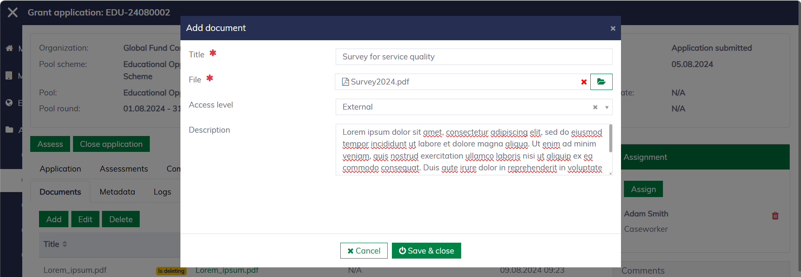Close the grant application with the X icon
Image resolution: width=801 pixels, height=277 pixels.
pos(13,13)
